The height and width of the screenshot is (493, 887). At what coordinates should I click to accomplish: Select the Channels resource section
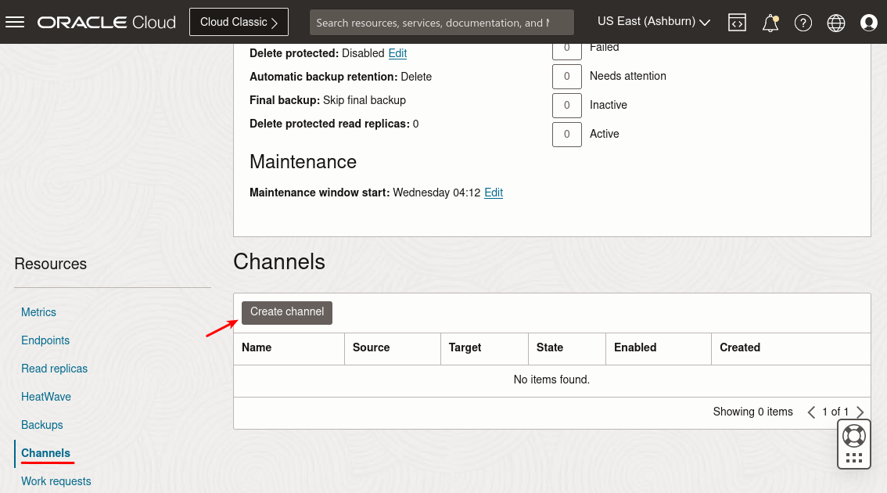coord(46,453)
